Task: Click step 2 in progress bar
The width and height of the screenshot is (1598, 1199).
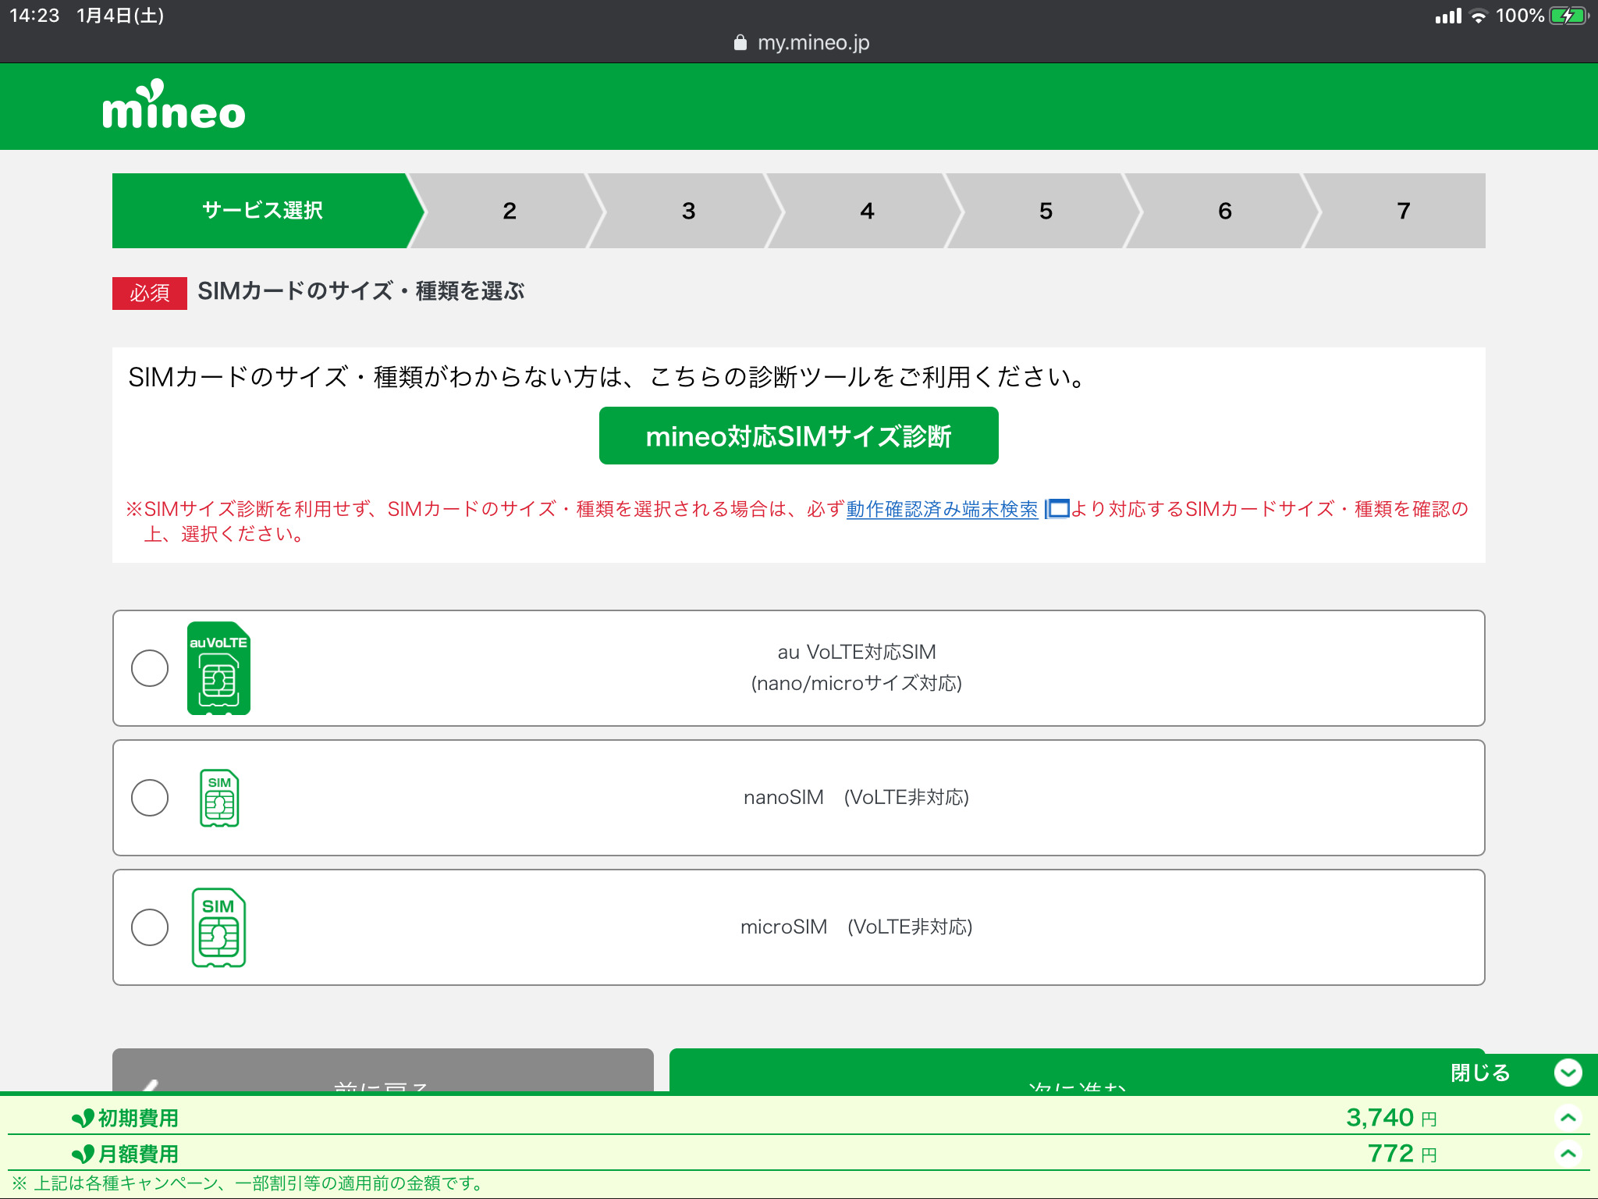Action: 509,211
